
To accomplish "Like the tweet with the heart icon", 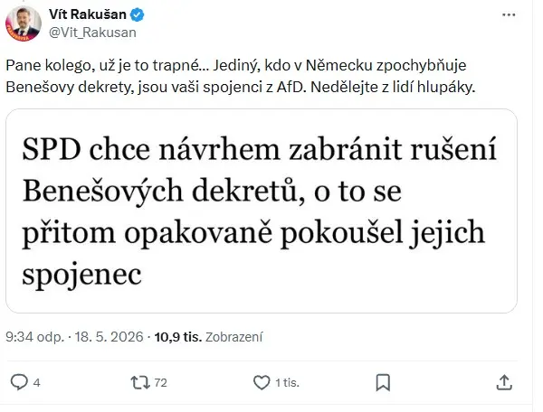I will [262, 382].
